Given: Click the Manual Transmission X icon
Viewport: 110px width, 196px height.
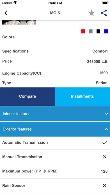Looking at the screenshot, I should coord(104,157).
